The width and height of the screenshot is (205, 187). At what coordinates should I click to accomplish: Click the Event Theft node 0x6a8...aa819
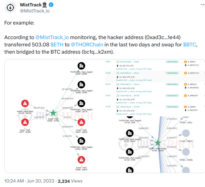tap(81, 160)
